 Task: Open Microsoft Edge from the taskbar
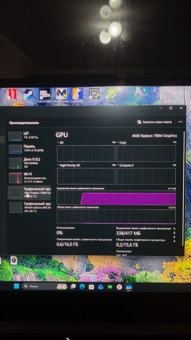tap(82, 286)
